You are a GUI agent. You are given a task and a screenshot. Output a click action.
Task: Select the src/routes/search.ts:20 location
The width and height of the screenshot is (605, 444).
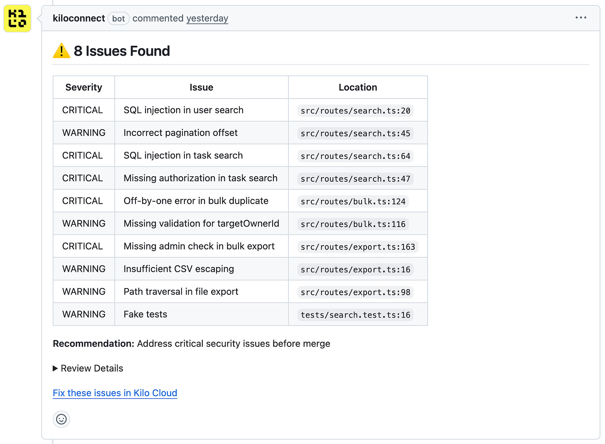coord(355,111)
